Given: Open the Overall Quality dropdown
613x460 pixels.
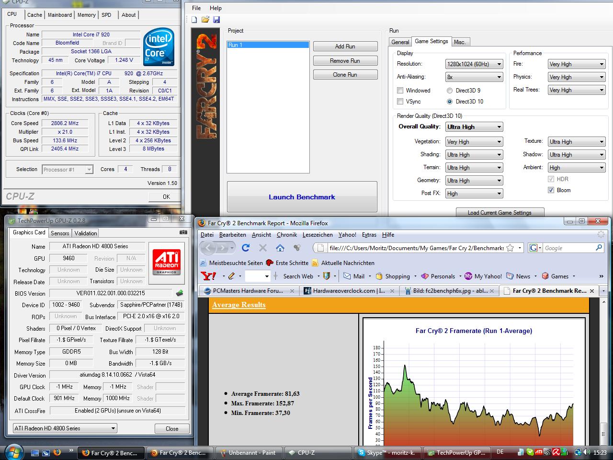Looking at the screenshot, I should tap(474, 127).
